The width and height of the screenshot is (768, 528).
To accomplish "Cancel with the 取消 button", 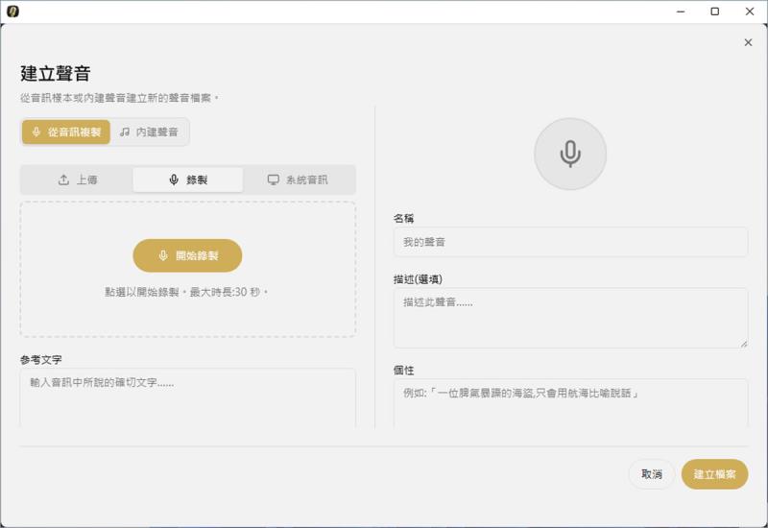I will (x=652, y=474).
